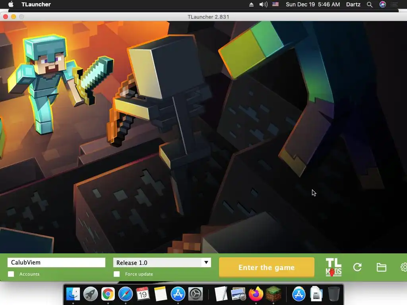Close the TLauncher window
The image size is (407, 305).
(6, 17)
